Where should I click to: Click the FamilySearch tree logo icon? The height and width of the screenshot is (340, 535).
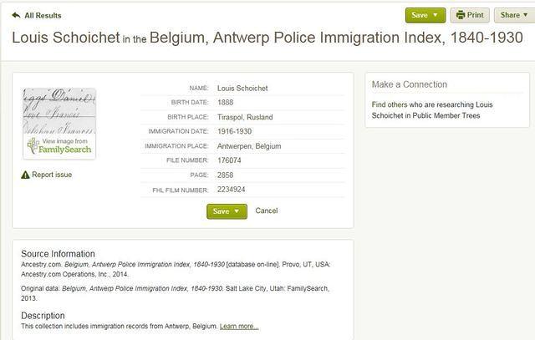coord(33,146)
